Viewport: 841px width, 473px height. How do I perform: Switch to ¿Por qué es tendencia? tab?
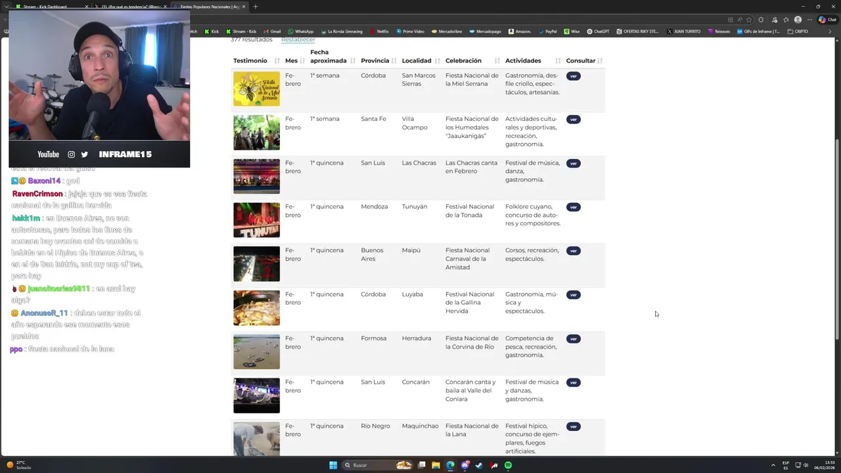[129, 7]
